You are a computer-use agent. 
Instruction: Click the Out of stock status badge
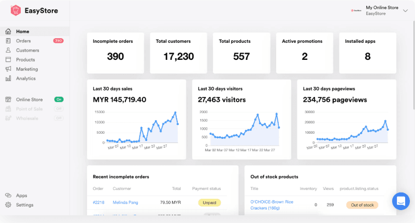(362, 205)
